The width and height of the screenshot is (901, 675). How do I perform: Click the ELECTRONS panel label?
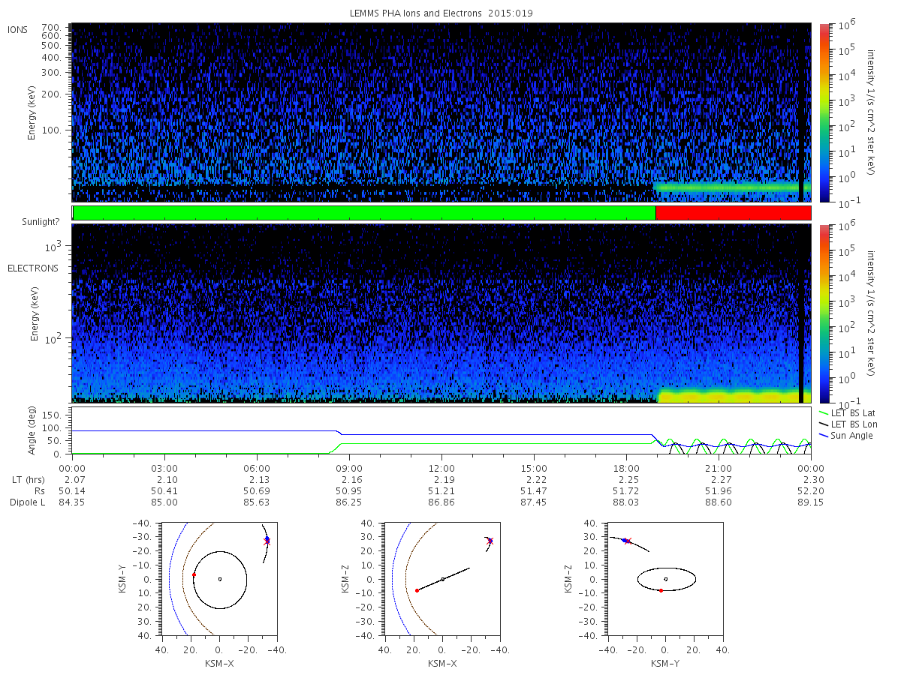click(33, 268)
